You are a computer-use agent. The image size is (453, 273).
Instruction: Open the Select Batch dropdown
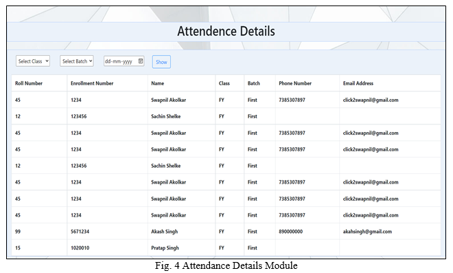click(x=77, y=61)
